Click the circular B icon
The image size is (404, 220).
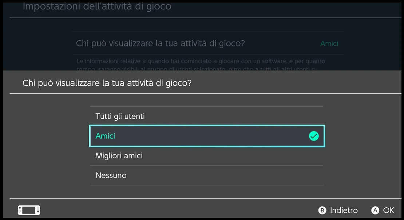322,210
